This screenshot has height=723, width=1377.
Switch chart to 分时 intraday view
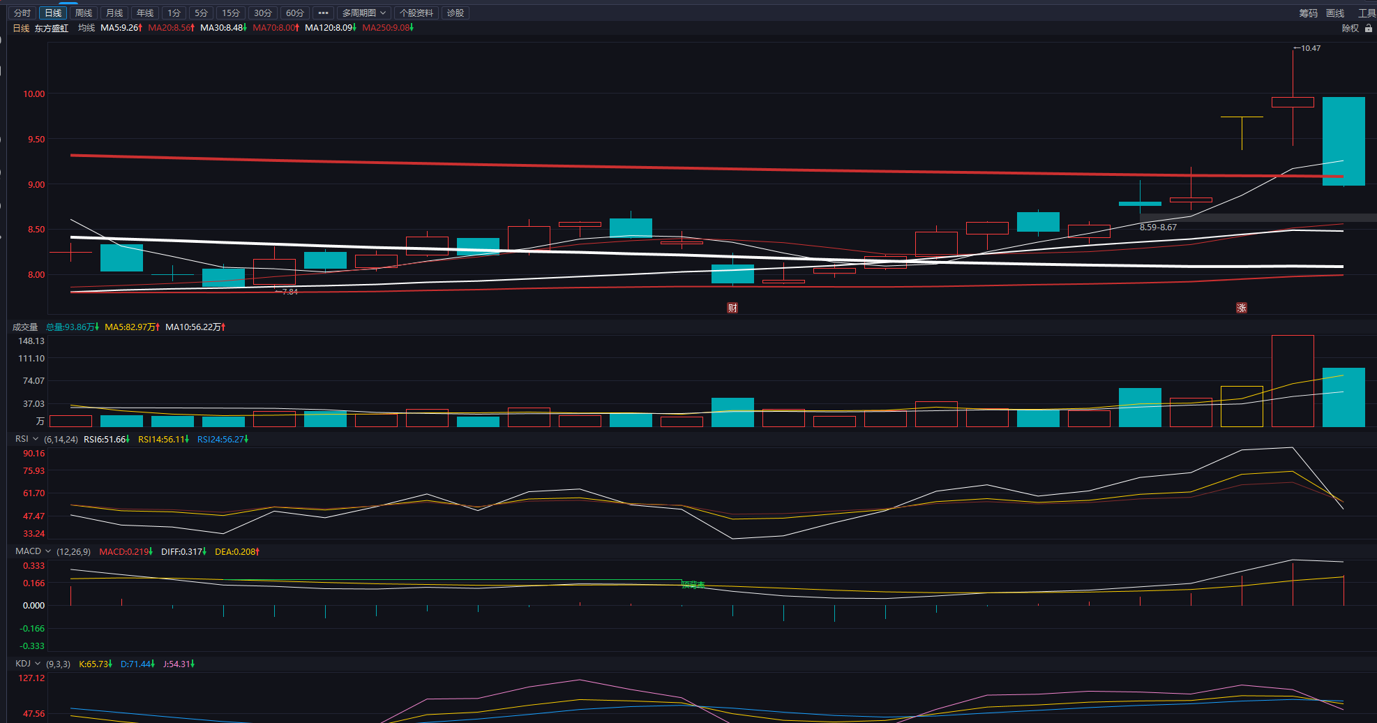(x=22, y=13)
